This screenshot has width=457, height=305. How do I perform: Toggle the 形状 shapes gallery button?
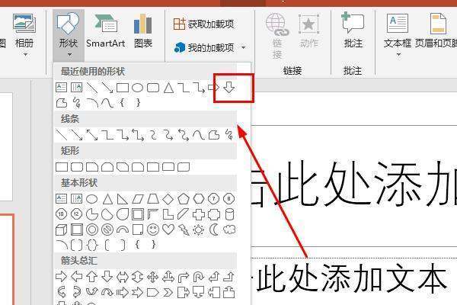[x=69, y=34]
